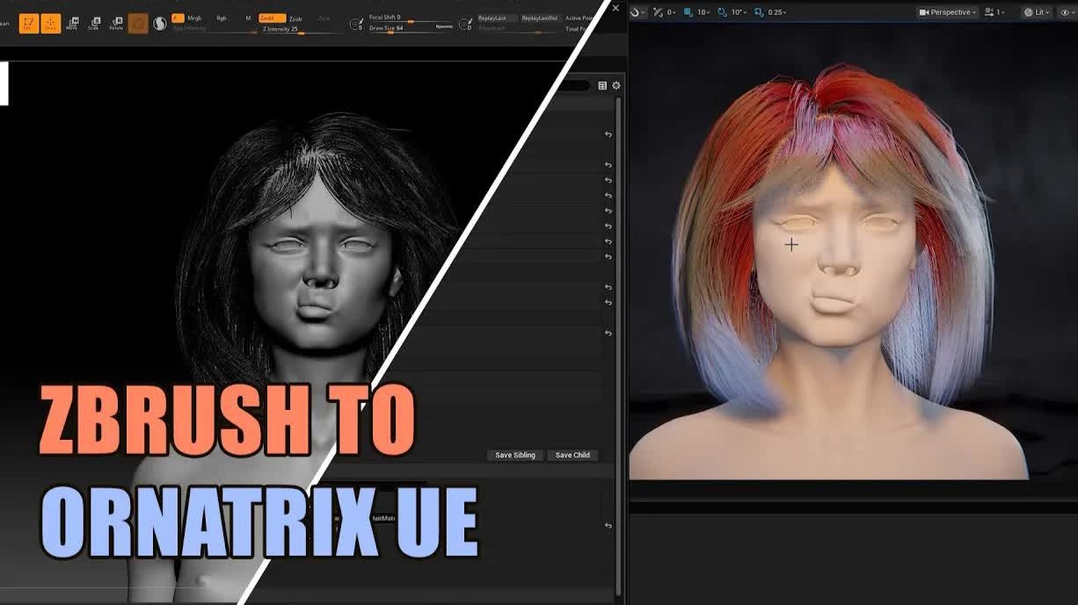Enable Edit mode in ZBrush toolbar
The height and width of the screenshot is (605, 1078).
click(x=28, y=24)
